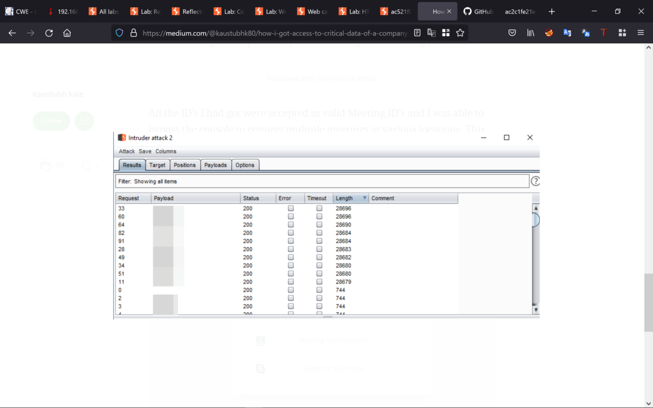
Task: Select the row with length 28690
Action: [287, 225]
